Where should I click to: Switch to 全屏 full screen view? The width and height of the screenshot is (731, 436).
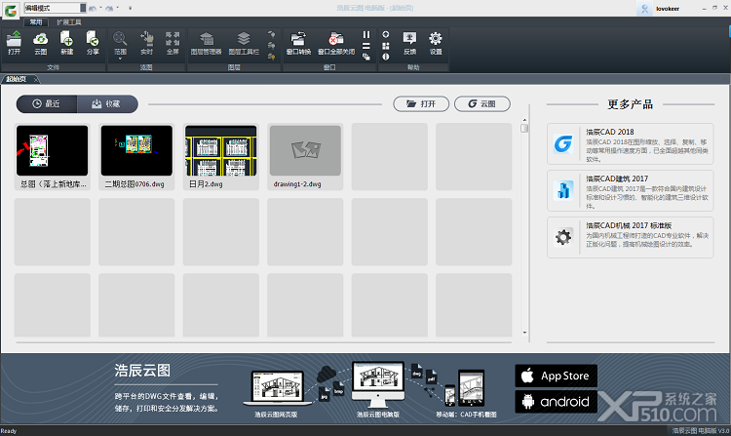coord(173,43)
